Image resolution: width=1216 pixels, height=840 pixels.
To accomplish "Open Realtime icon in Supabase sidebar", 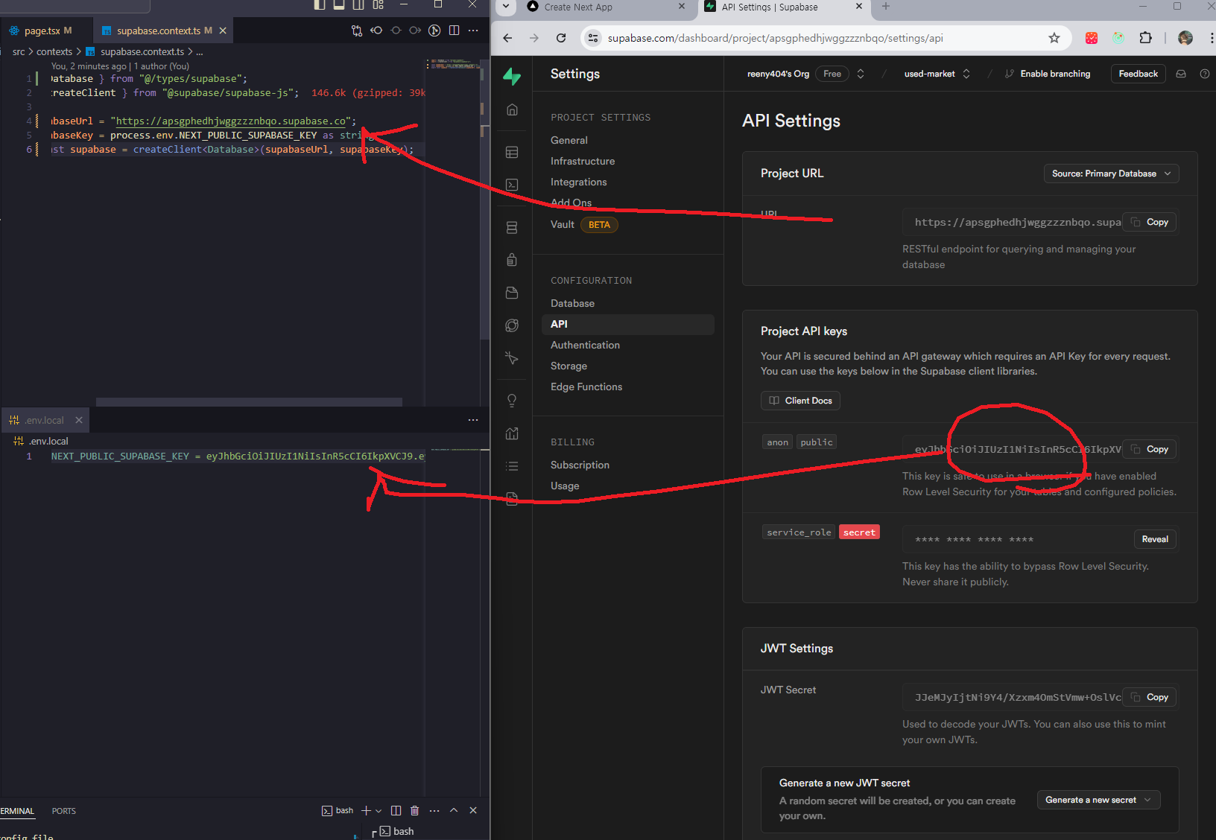I will [x=512, y=325].
